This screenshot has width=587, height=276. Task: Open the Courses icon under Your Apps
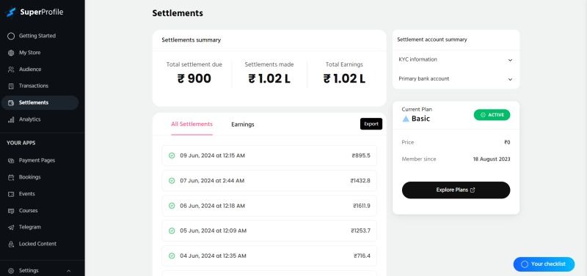(11, 211)
